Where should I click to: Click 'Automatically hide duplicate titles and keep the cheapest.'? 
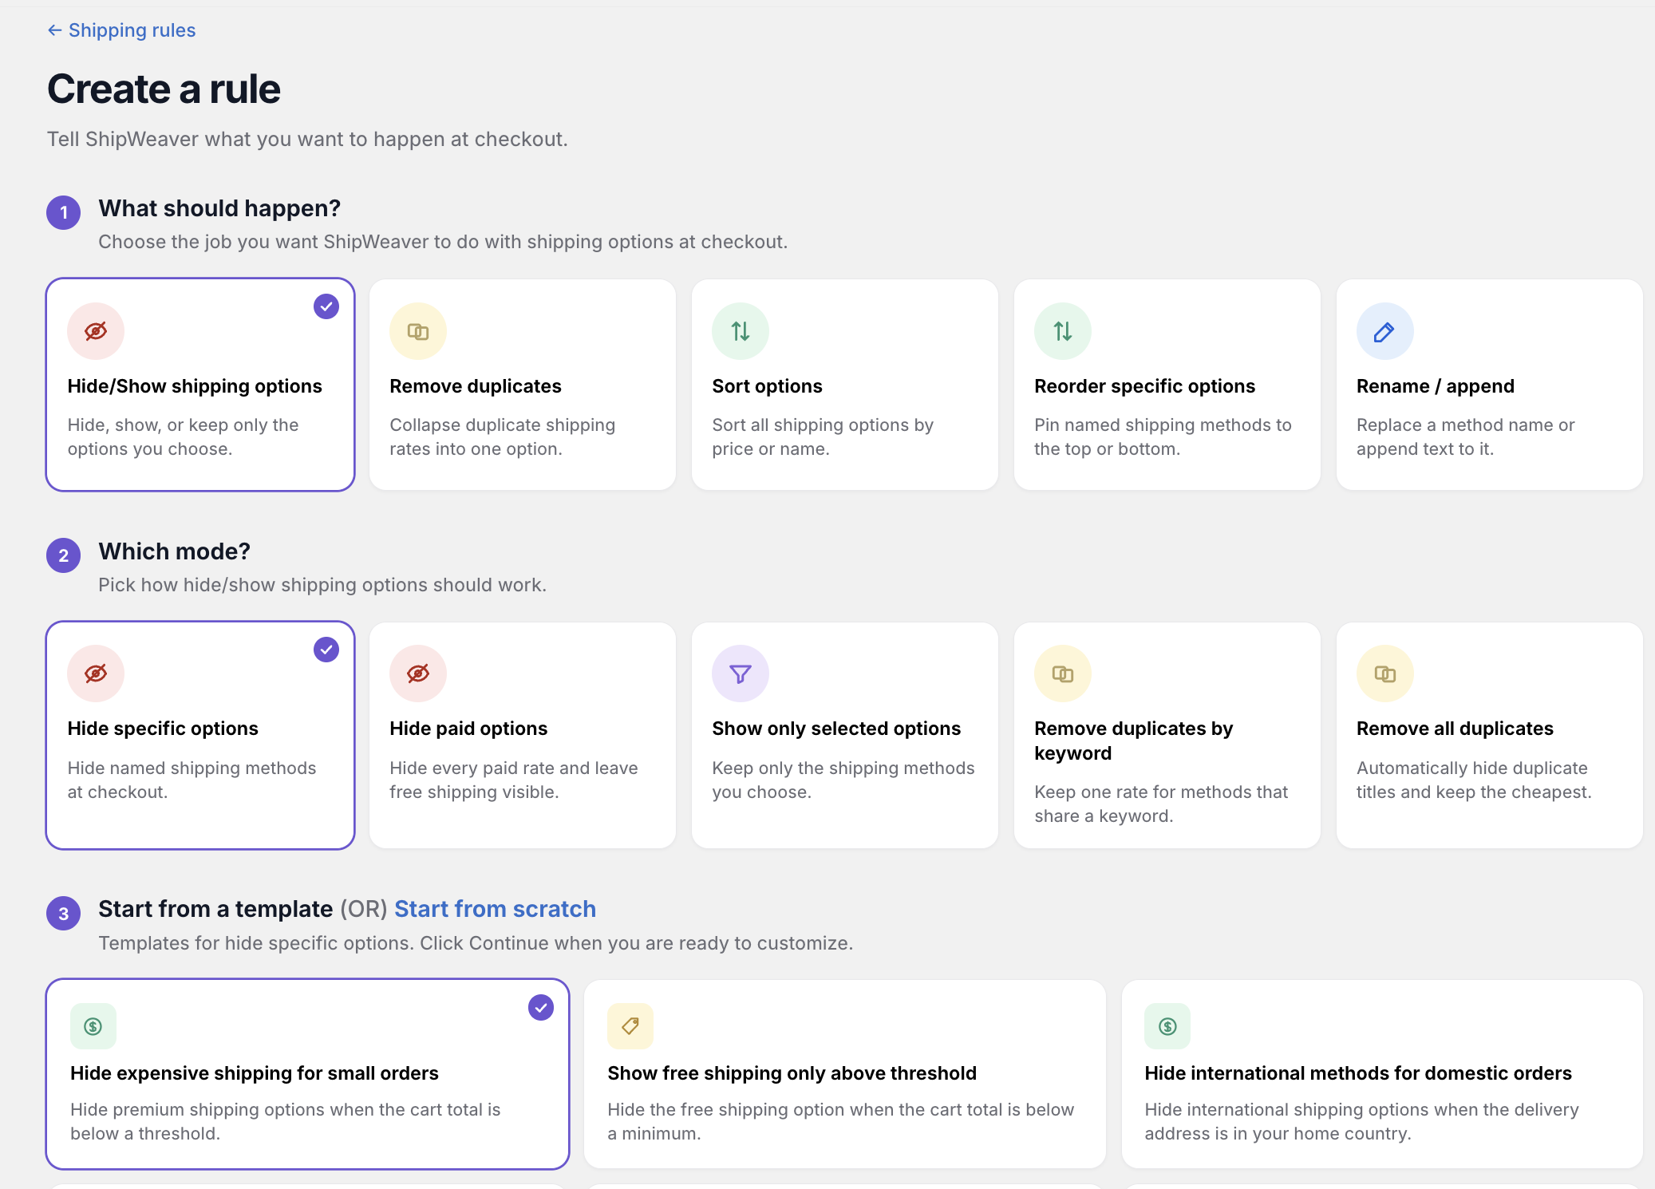point(1474,780)
